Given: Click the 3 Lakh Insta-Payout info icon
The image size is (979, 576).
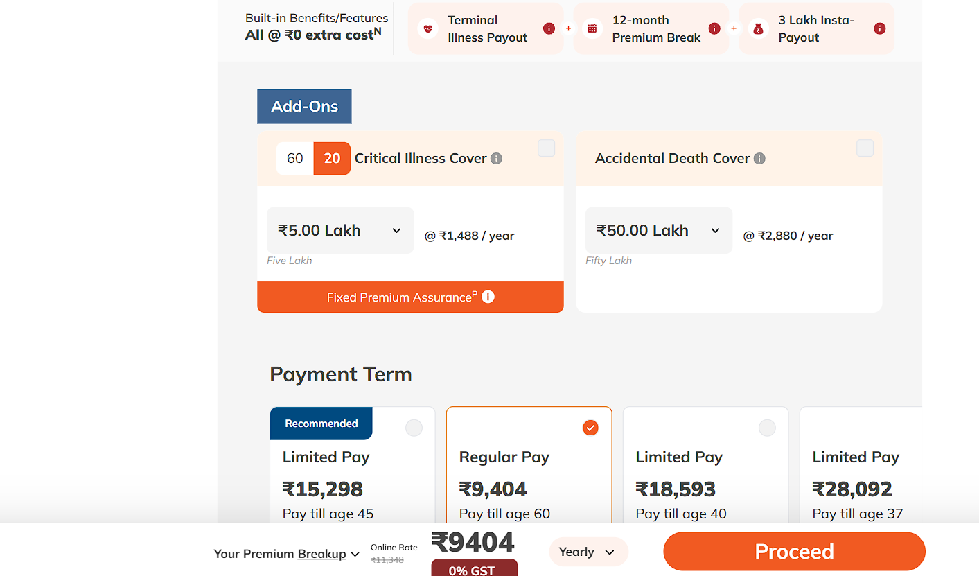Looking at the screenshot, I should click(x=879, y=28).
